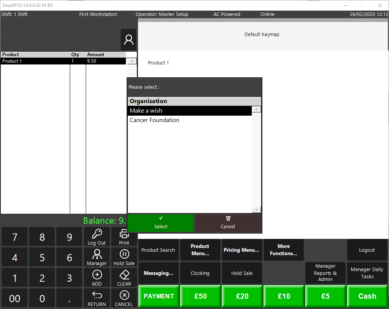Viewport: 389px width, 309px height.
Task: Open the Product Menu...
Action: [x=200, y=250]
